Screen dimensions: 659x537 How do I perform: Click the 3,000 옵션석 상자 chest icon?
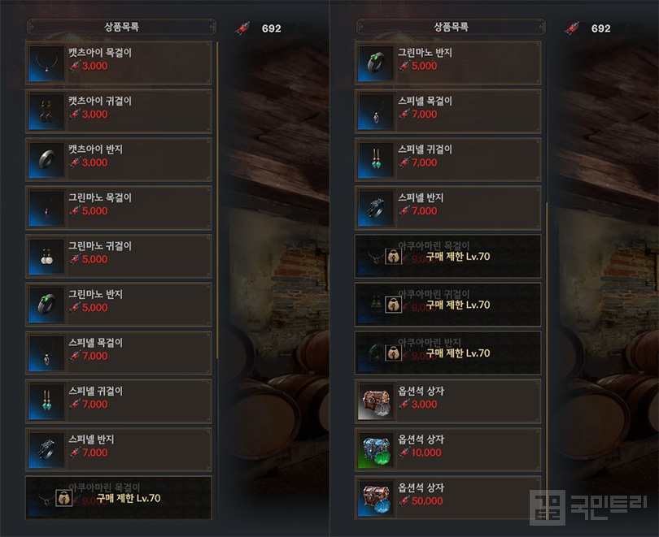pyautogui.click(x=376, y=401)
